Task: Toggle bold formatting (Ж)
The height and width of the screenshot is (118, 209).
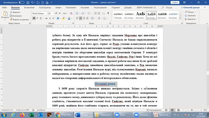Action: pyautogui.click(x=34, y=18)
